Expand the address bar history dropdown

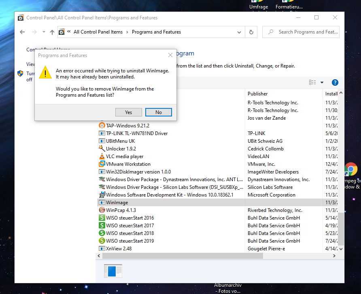239,32
